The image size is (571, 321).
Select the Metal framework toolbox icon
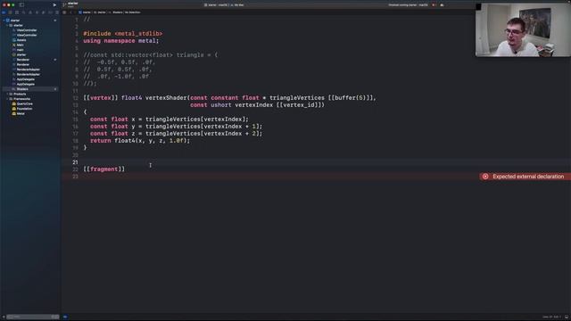click(14, 113)
